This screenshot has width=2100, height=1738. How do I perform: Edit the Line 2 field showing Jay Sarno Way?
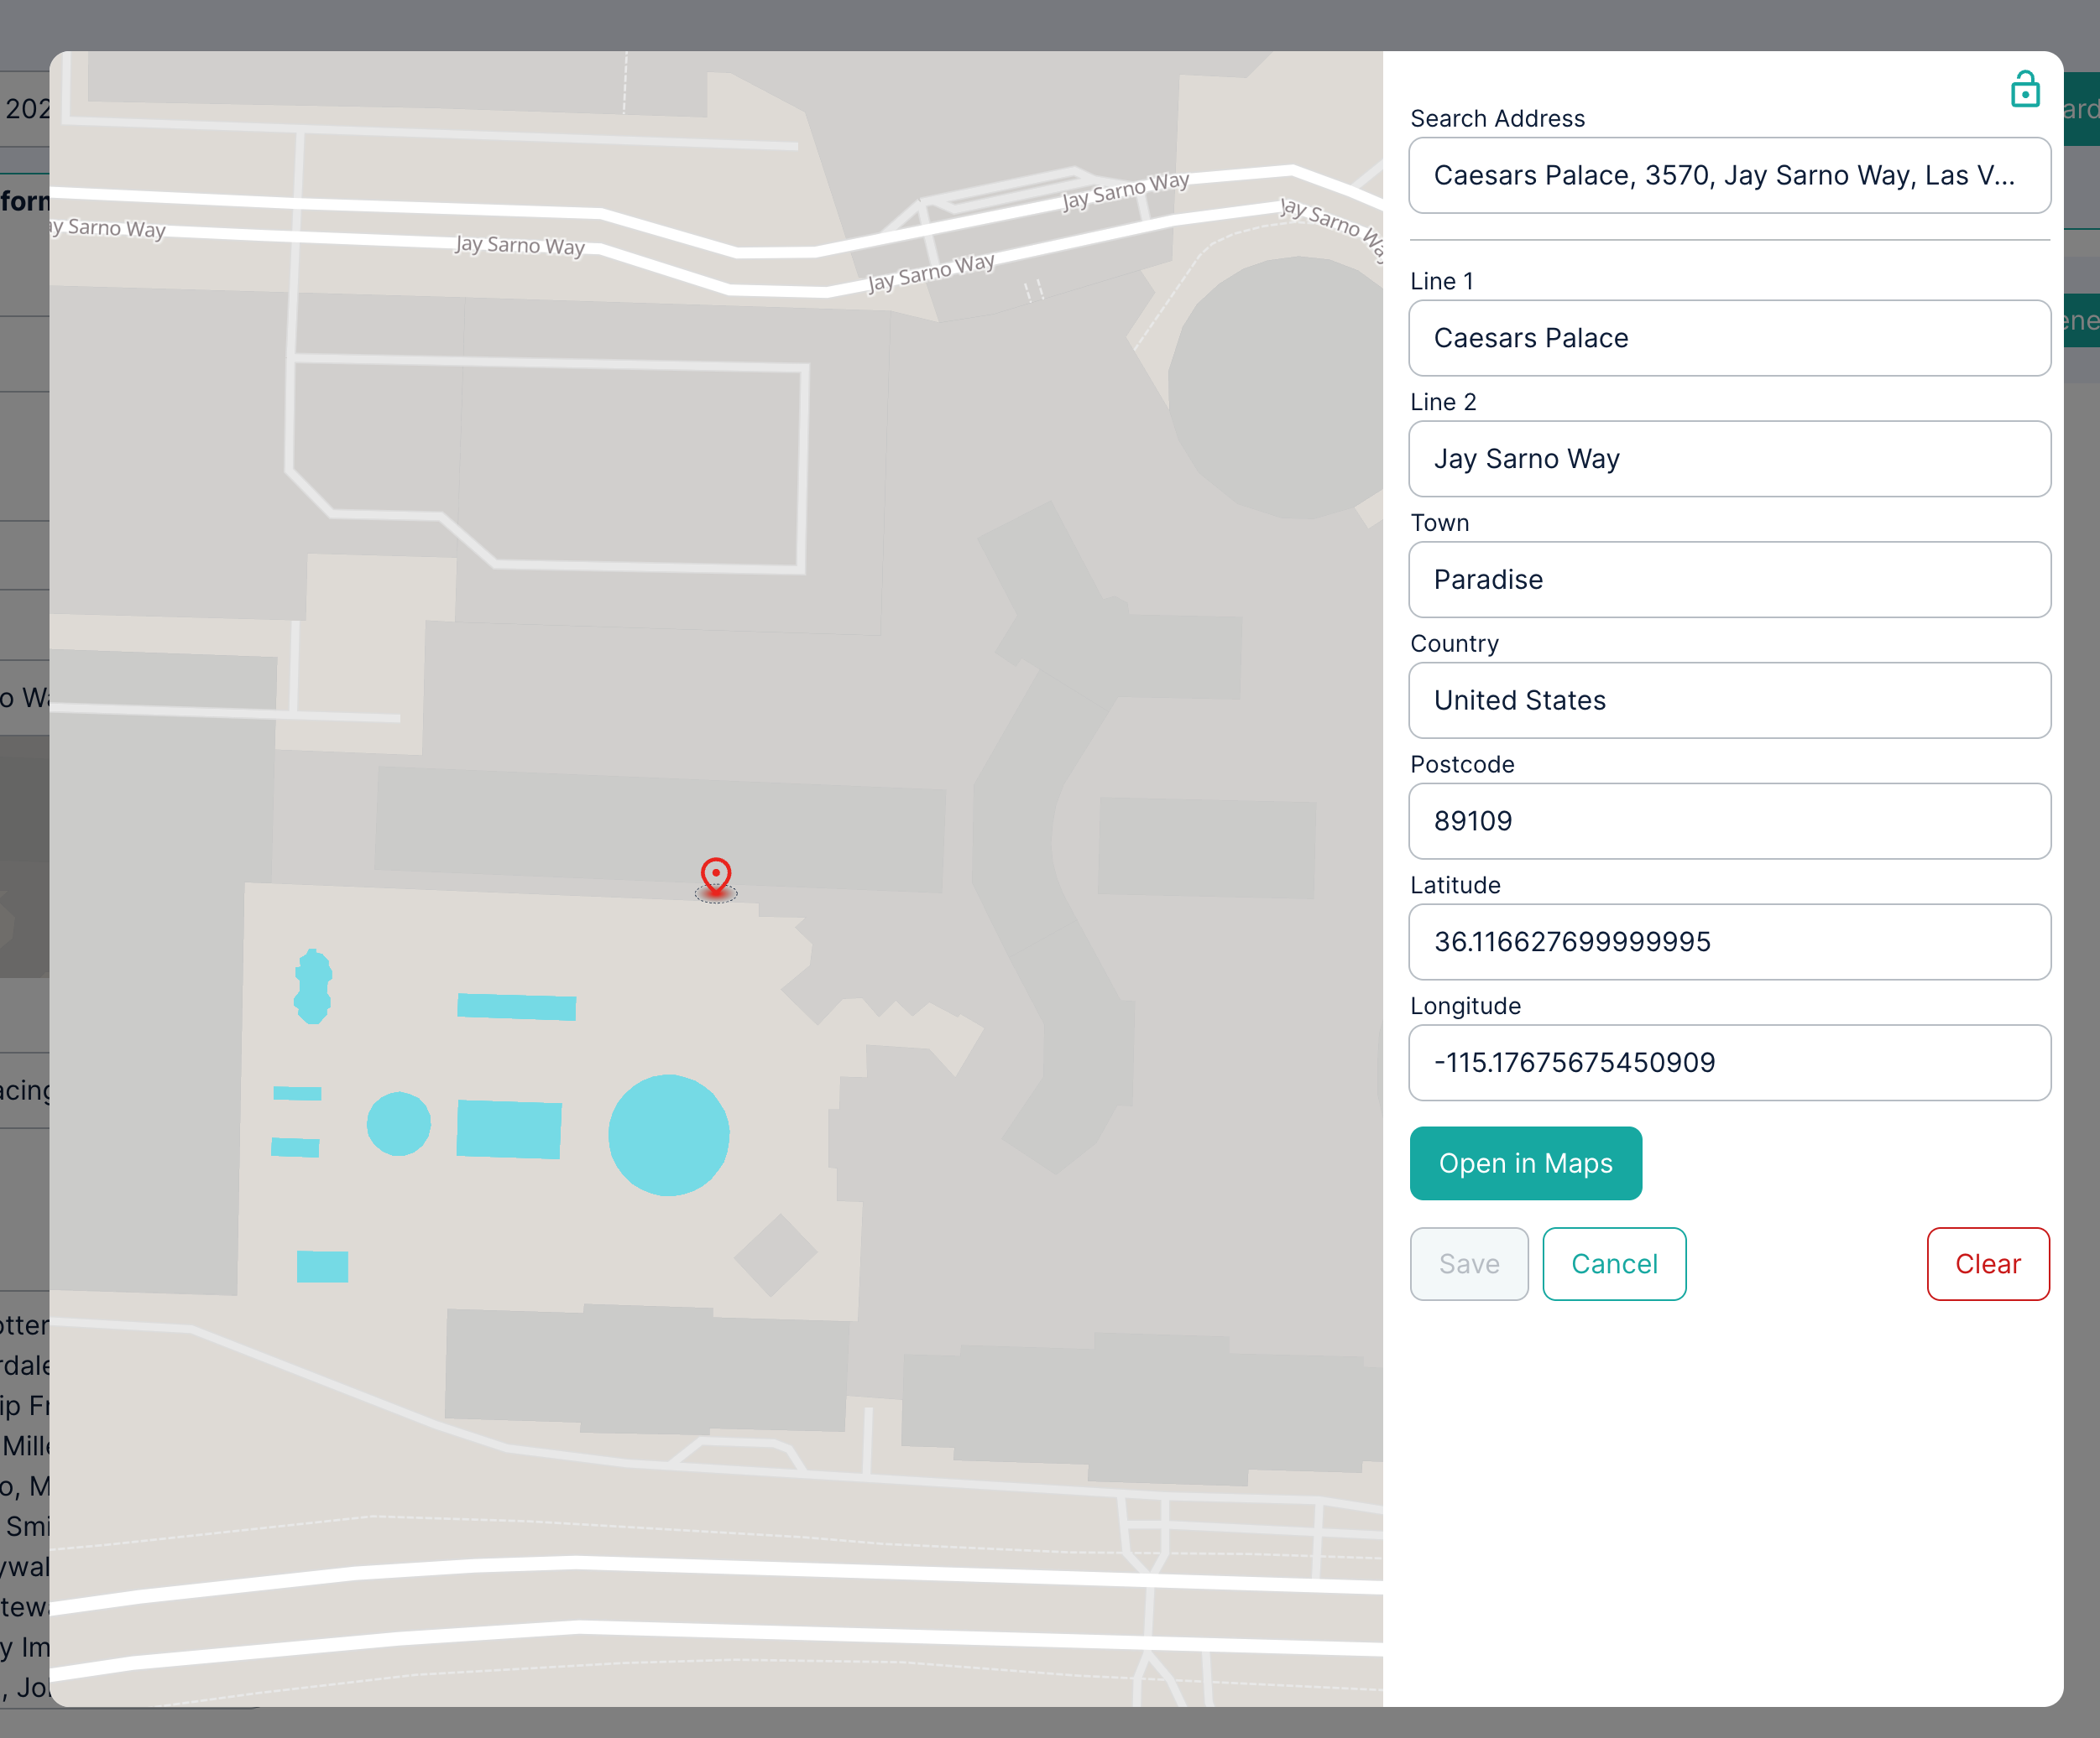(1729, 460)
